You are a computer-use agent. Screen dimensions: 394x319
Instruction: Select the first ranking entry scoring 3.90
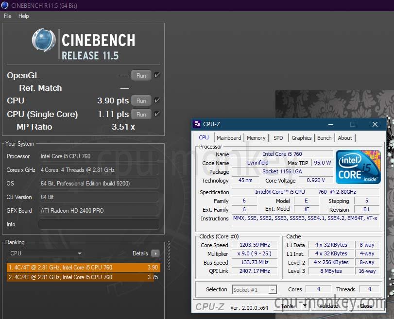[x=84, y=268]
